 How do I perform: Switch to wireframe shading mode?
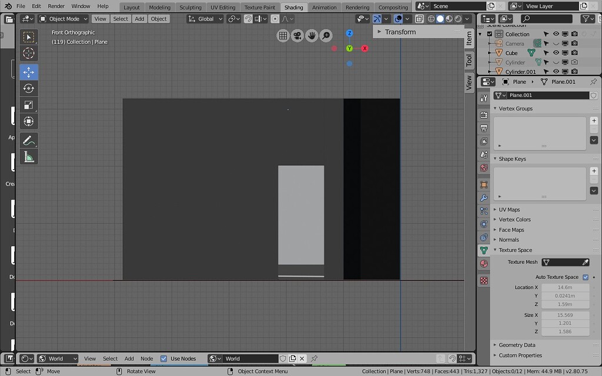431,19
